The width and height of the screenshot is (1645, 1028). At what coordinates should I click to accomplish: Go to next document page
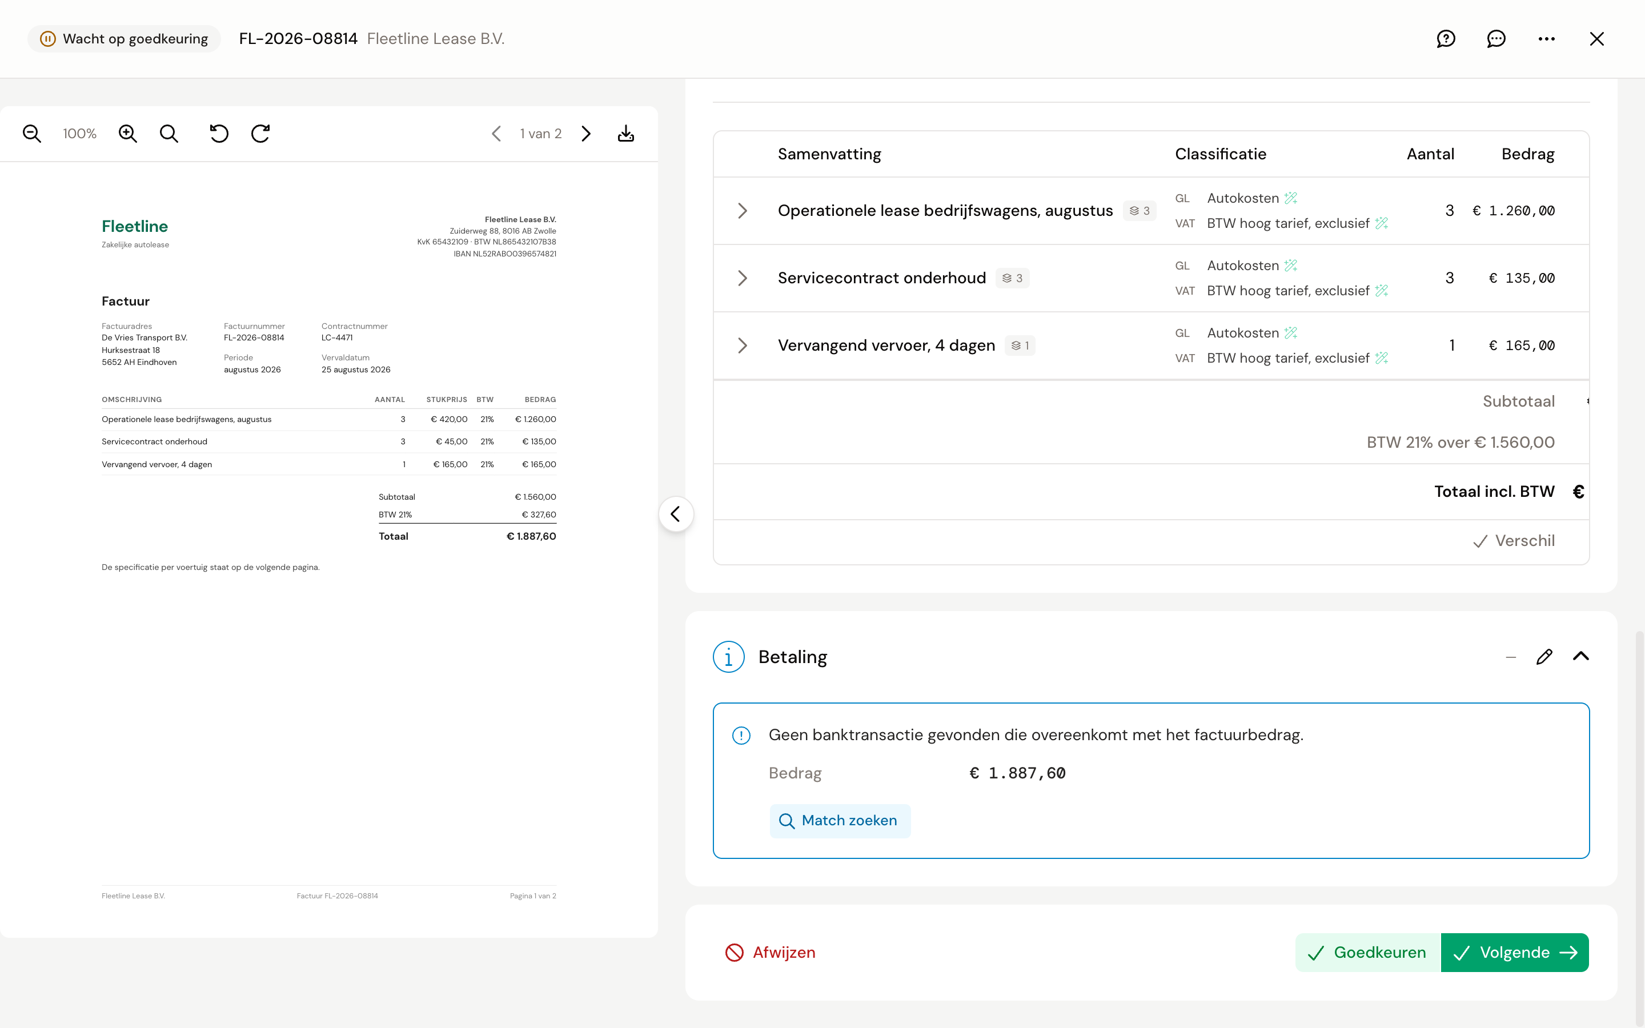(x=586, y=133)
